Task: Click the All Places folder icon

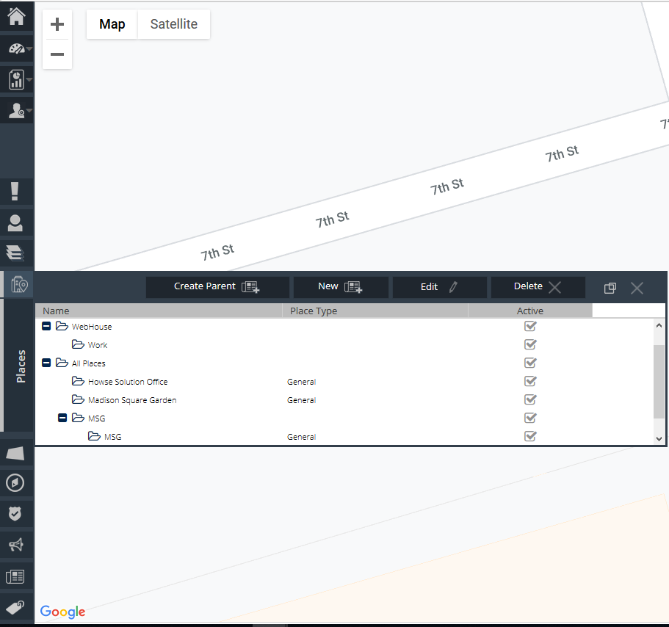Action: coord(62,363)
